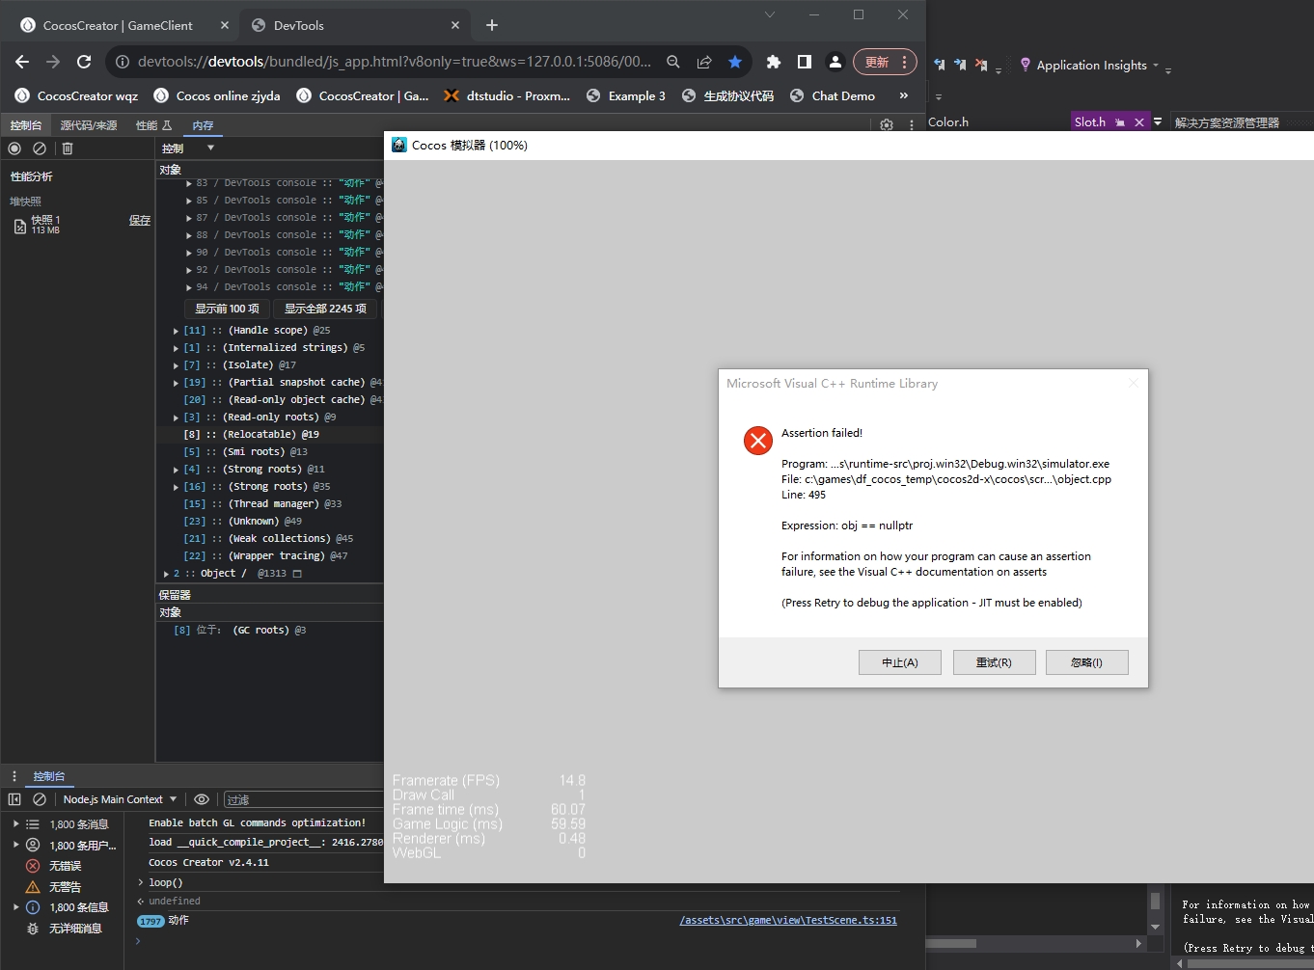Clear bookmarks icon in Visual Studio
Image resolution: width=1314 pixels, height=970 pixels.
(981, 65)
